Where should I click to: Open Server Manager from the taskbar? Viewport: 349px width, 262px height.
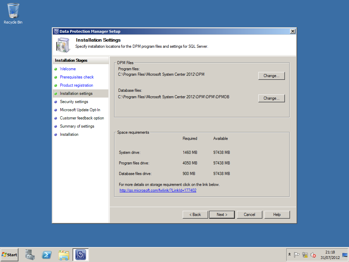coord(30,254)
